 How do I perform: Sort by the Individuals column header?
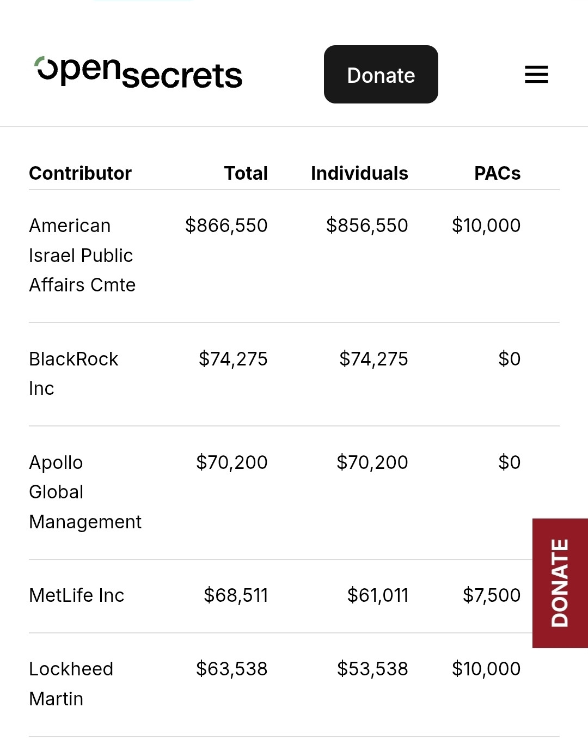tap(359, 173)
